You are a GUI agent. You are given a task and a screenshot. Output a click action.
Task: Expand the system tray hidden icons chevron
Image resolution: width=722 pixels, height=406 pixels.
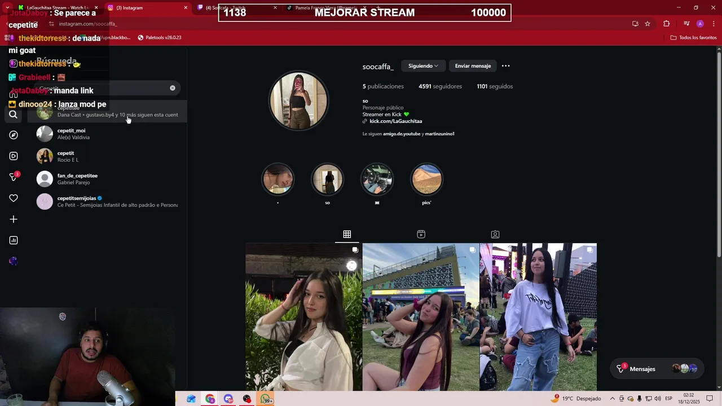(x=612, y=399)
